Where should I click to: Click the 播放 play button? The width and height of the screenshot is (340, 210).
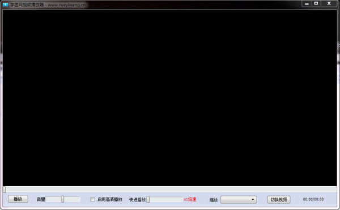point(18,199)
